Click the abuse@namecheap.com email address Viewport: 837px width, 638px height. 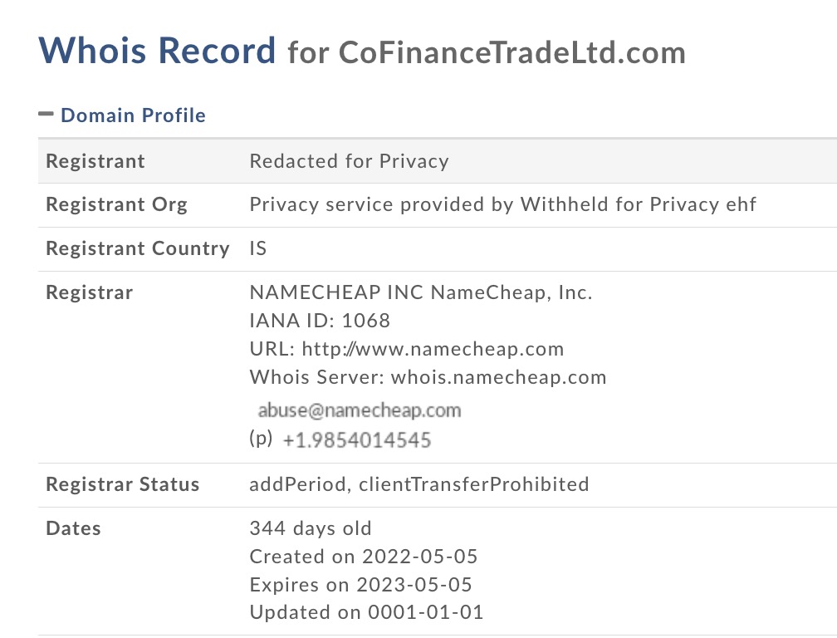pos(360,410)
